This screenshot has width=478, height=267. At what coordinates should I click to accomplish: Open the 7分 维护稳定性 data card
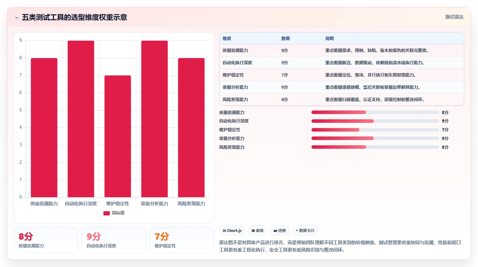pyautogui.click(x=182, y=240)
